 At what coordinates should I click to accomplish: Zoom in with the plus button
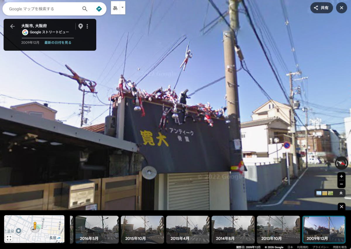point(341,176)
